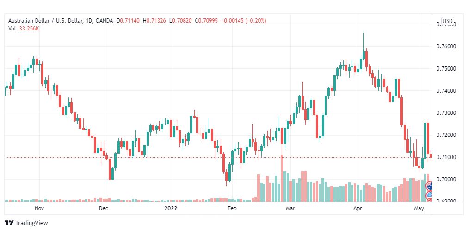This screenshot has height=231, width=468.
Task: Click the Vol 33.256K indicator label
Action: click(24, 28)
